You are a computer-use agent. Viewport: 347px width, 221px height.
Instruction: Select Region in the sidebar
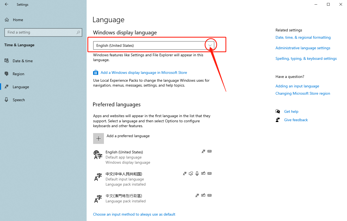(18, 74)
